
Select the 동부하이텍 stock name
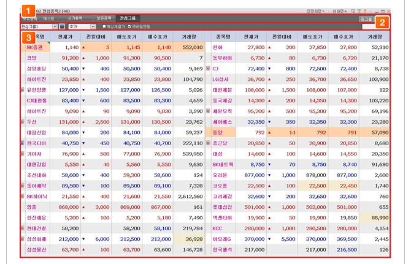click(222, 58)
